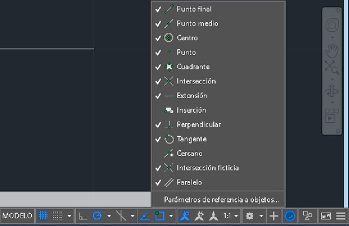Toggle the polar tracking icon

tap(98, 216)
